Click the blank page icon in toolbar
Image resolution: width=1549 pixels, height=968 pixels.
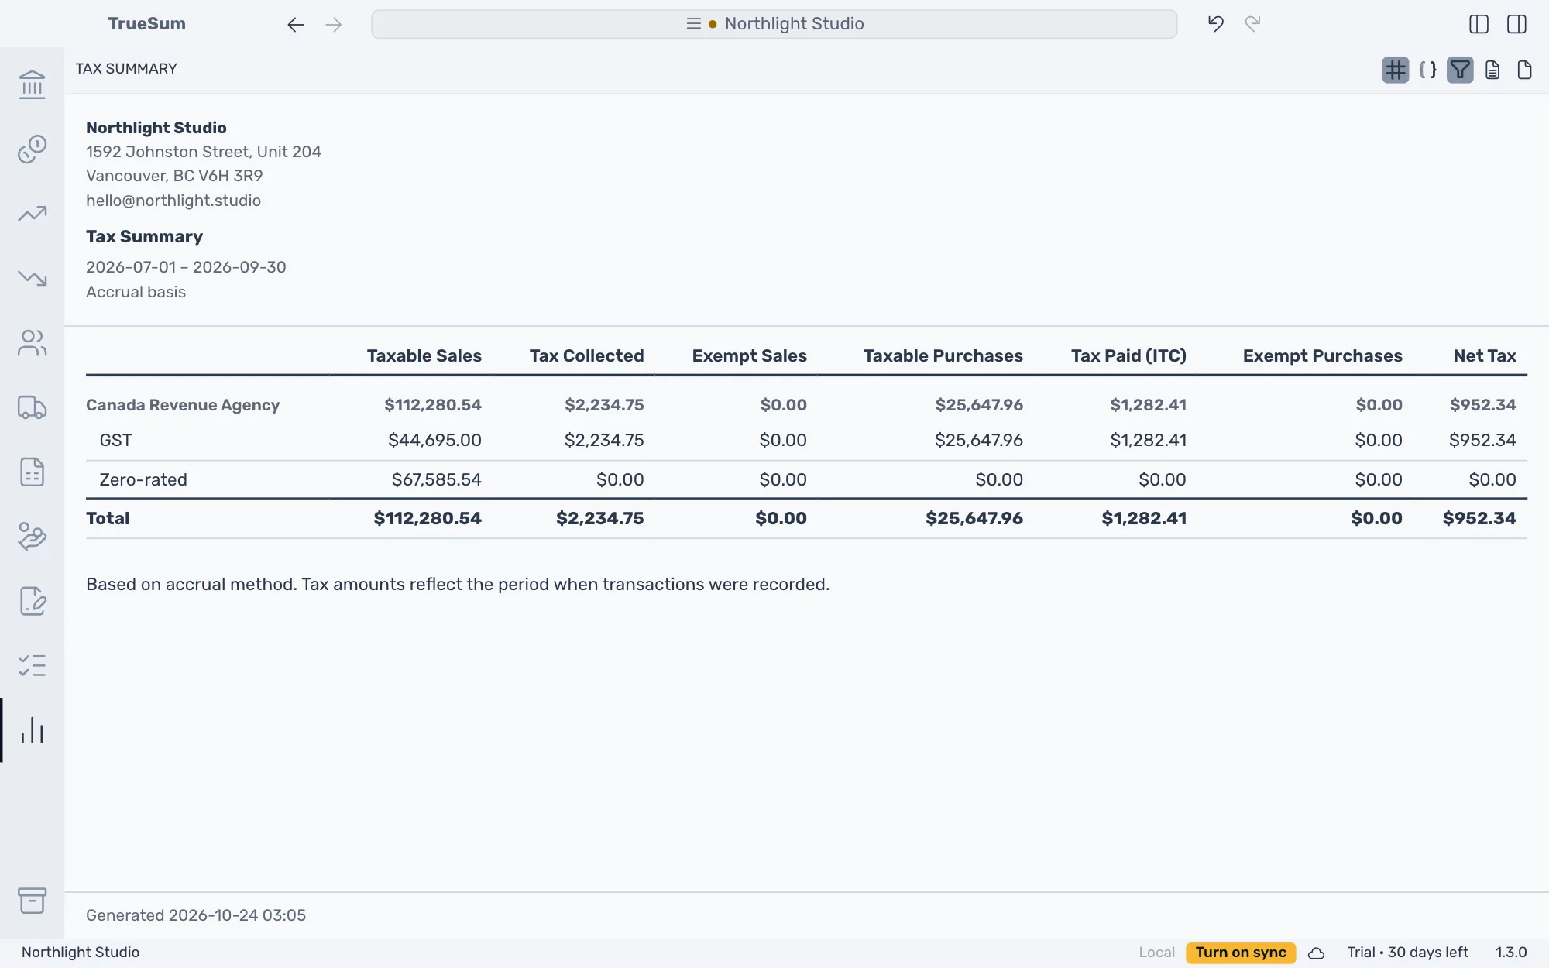[1524, 70]
